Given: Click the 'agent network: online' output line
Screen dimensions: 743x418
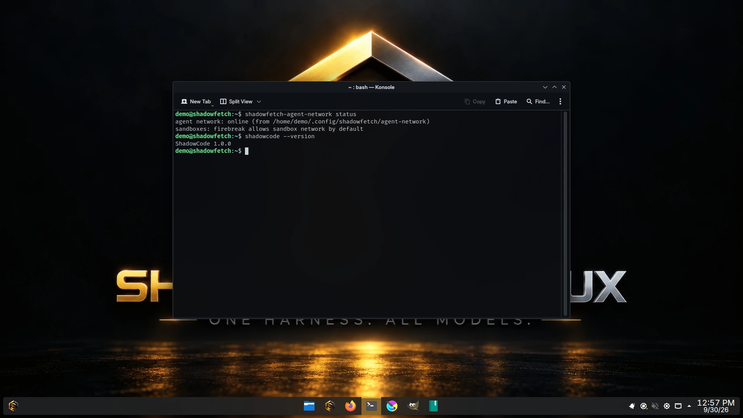Looking at the screenshot, I should coord(302,122).
